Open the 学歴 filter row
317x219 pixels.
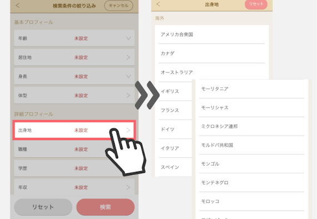(74, 168)
